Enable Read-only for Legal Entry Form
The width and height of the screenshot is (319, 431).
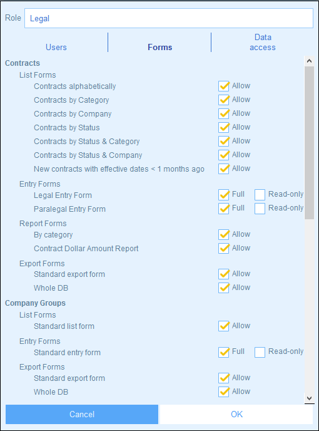point(260,195)
